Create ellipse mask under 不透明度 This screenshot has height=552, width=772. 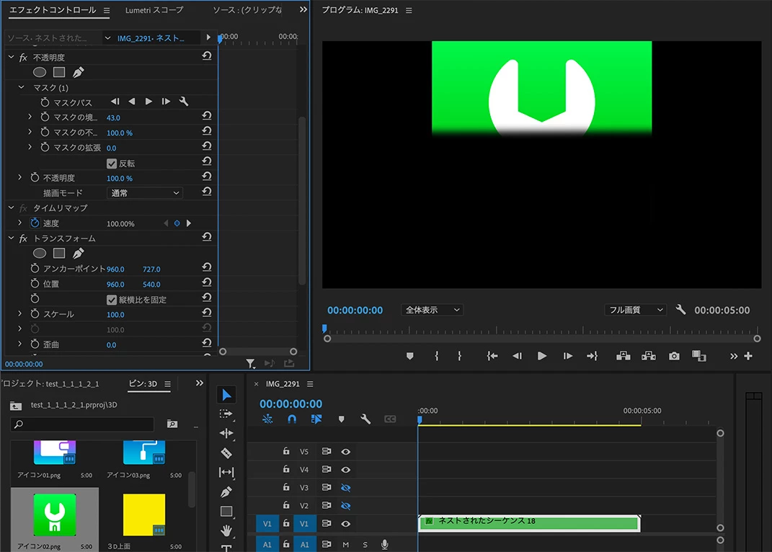coord(40,72)
